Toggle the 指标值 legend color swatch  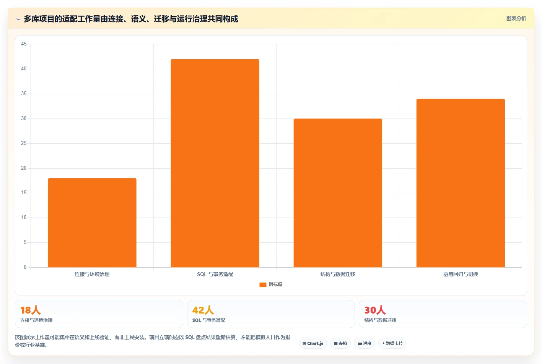[x=263, y=284]
